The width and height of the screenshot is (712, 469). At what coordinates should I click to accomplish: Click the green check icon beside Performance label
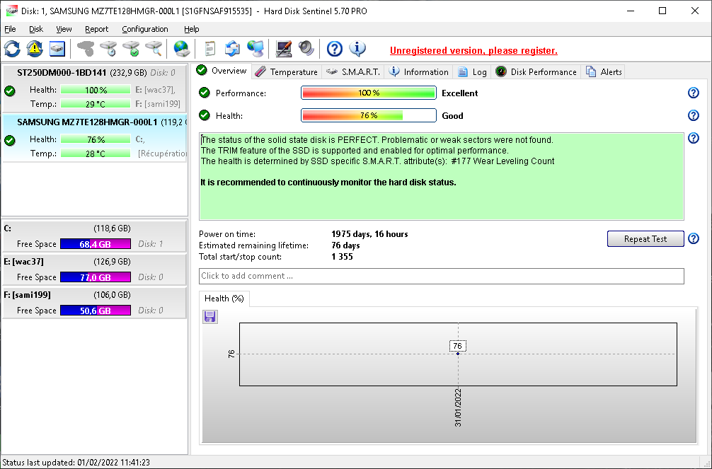pos(205,93)
